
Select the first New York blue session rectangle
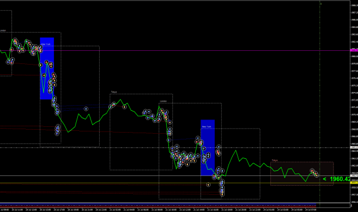47,69
